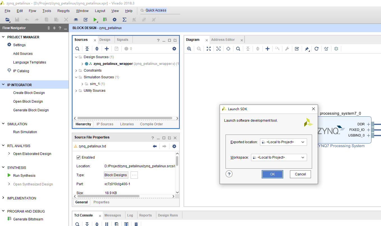Image resolution: width=381 pixels, height=226 pixels.
Task: Validate design in Diagram toolbar
Action: coord(297,49)
